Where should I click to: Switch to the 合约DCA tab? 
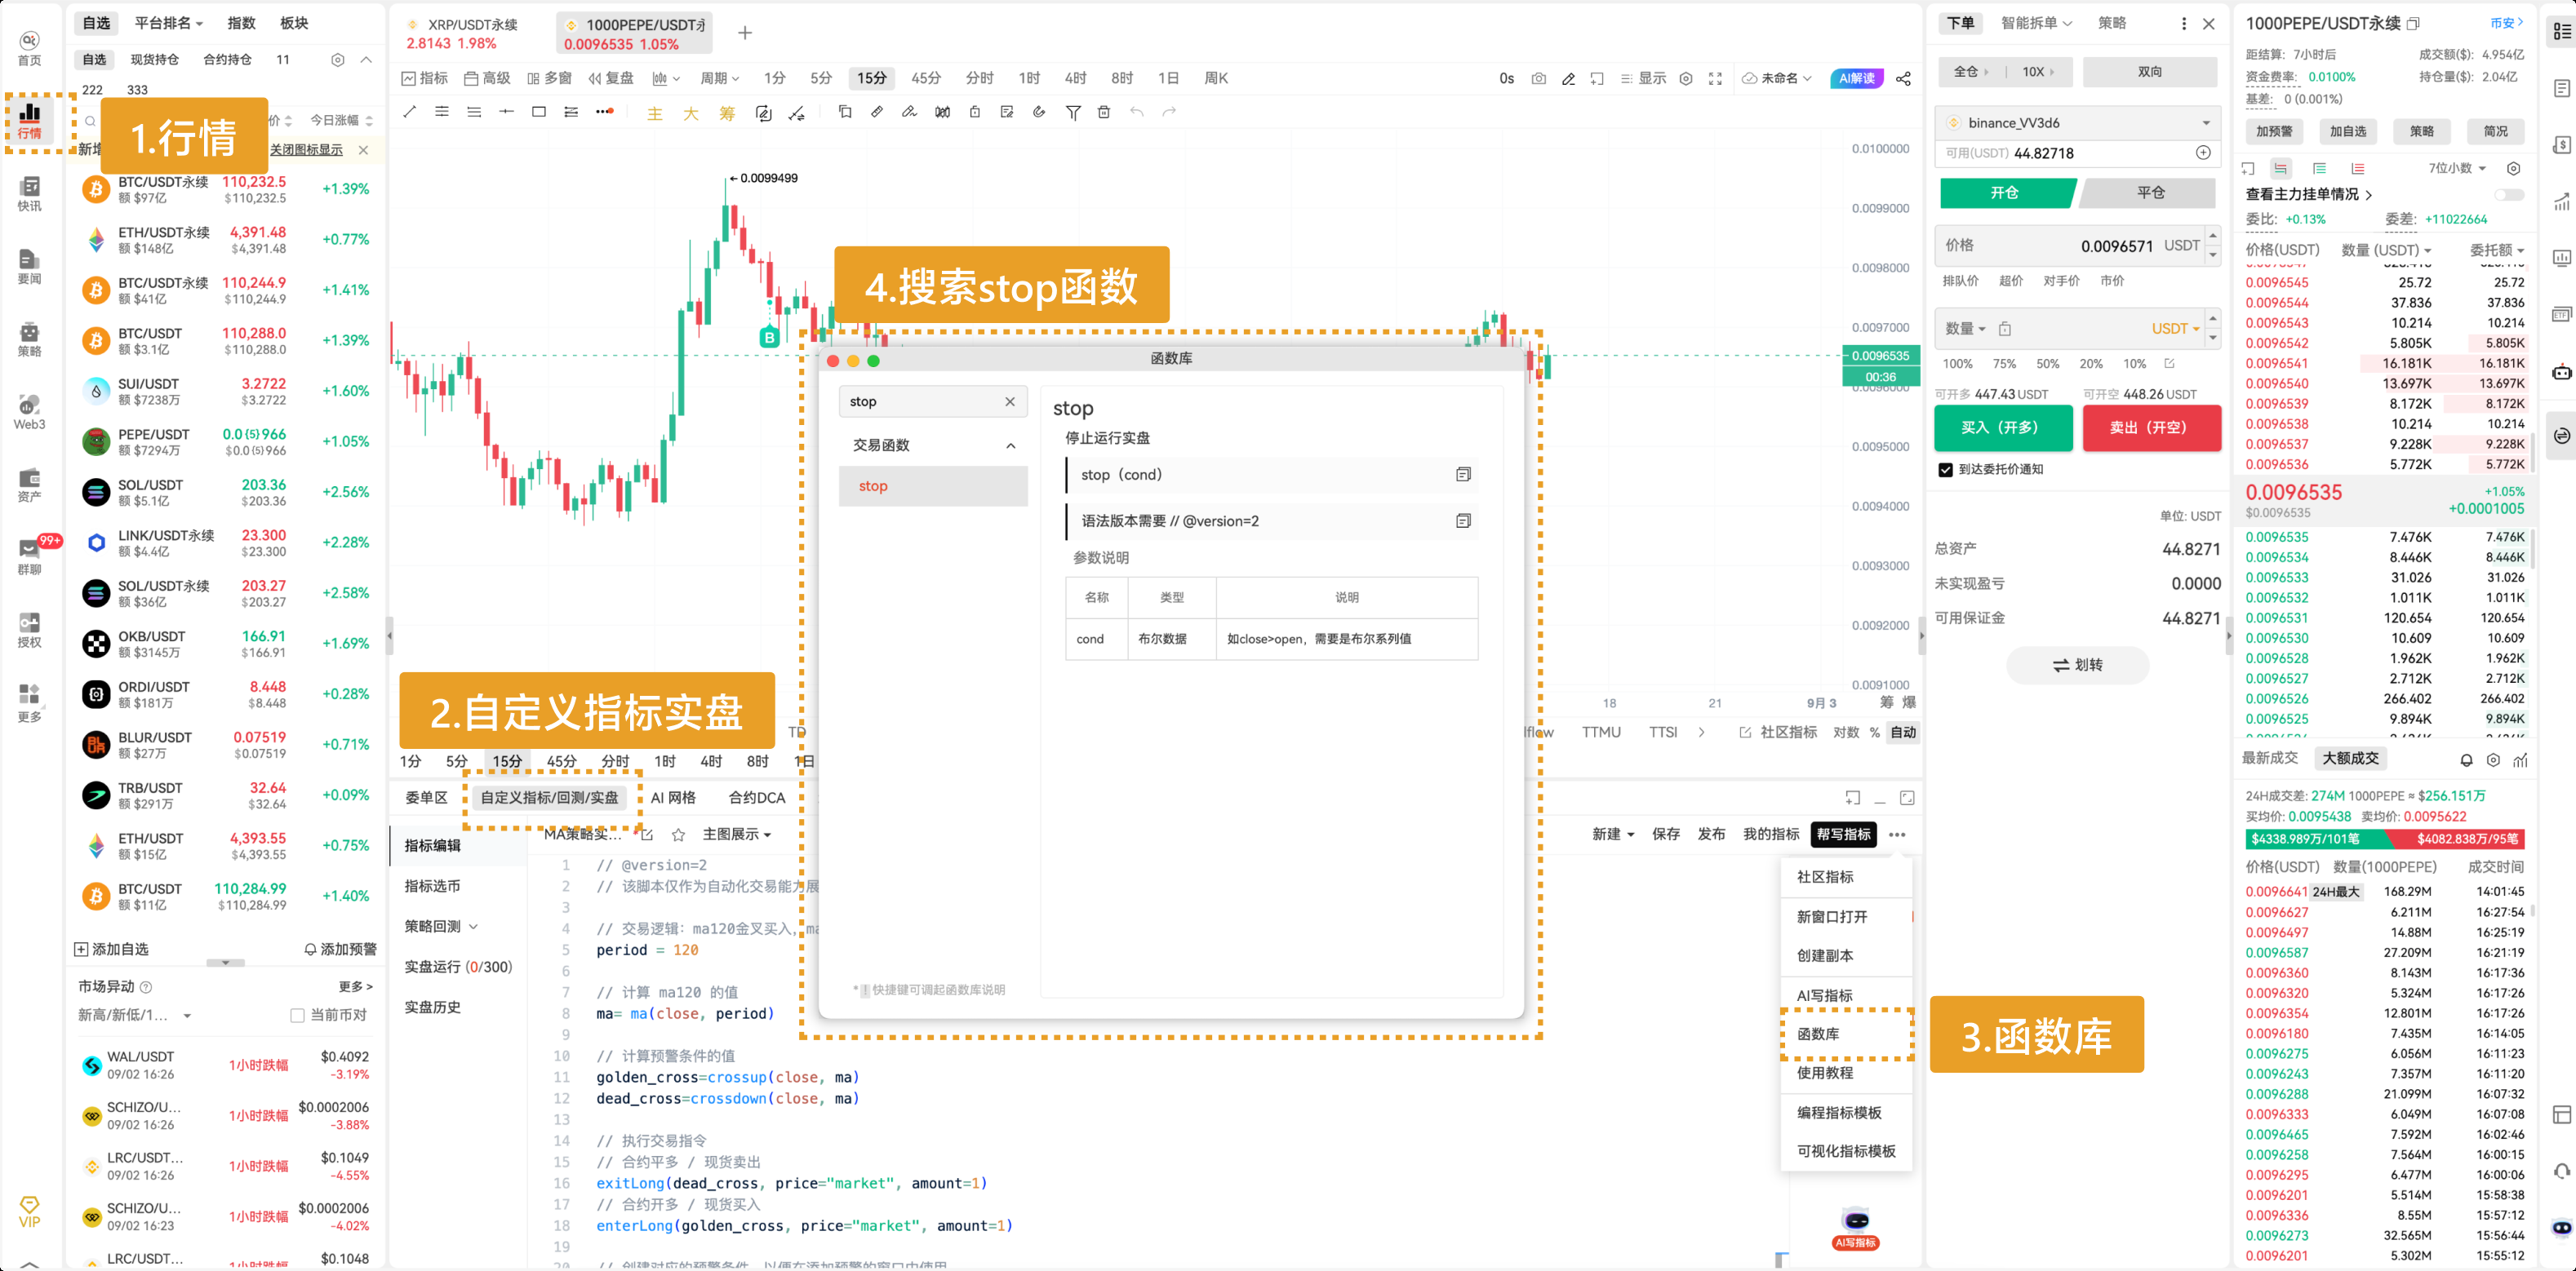pos(757,797)
